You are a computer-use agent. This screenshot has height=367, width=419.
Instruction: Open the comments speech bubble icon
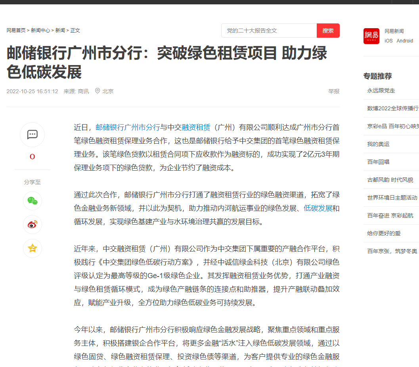pyautogui.click(x=33, y=135)
